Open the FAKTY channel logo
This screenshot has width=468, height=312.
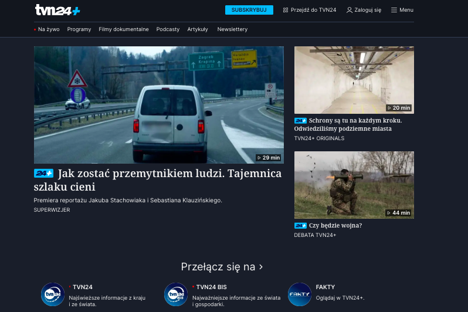[x=300, y=294]
